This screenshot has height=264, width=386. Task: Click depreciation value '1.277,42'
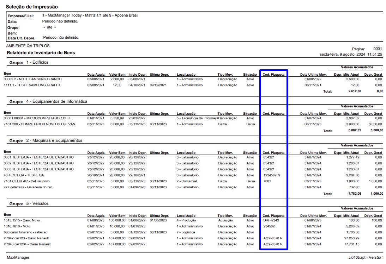click(353, 157)
